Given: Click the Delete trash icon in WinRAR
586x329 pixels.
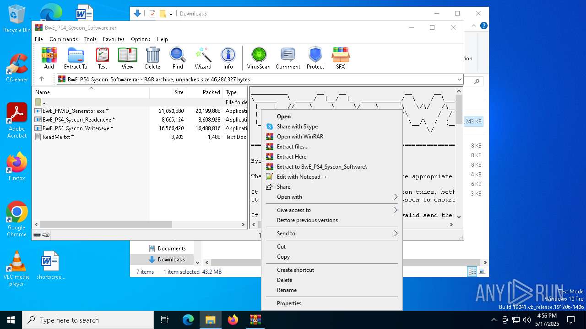Looking at the screenshot, I should point(152,58).
